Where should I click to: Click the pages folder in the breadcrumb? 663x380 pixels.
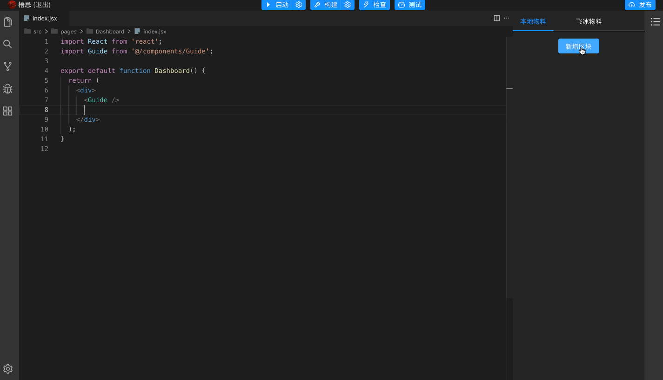[x=64, y=32]
